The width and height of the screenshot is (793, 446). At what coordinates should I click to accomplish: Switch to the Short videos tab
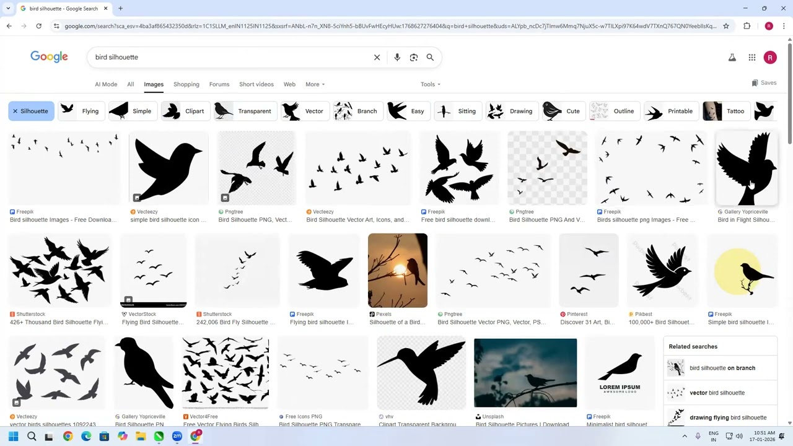pos(256,84)
